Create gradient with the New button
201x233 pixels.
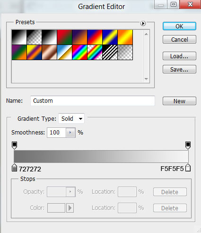pyautogui.click(x=179, y=101)
